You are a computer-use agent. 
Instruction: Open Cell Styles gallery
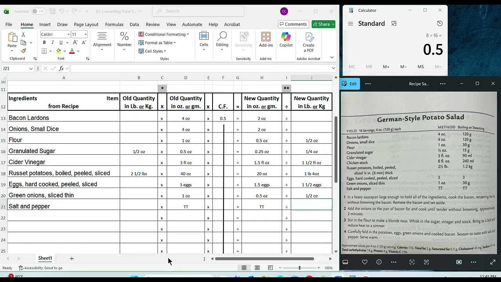[153, 51]
